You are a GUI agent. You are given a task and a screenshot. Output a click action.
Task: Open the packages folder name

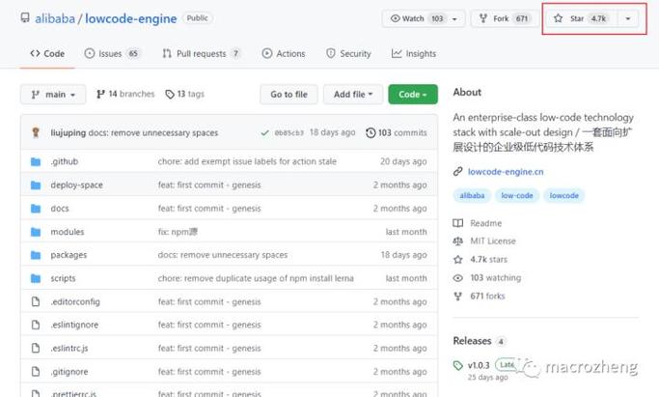(x=69, y=255)
